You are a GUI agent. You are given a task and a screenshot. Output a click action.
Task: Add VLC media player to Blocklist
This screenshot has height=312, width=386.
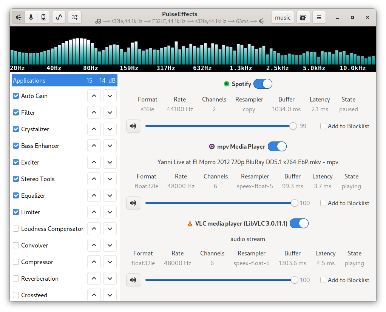click(323, 280)
